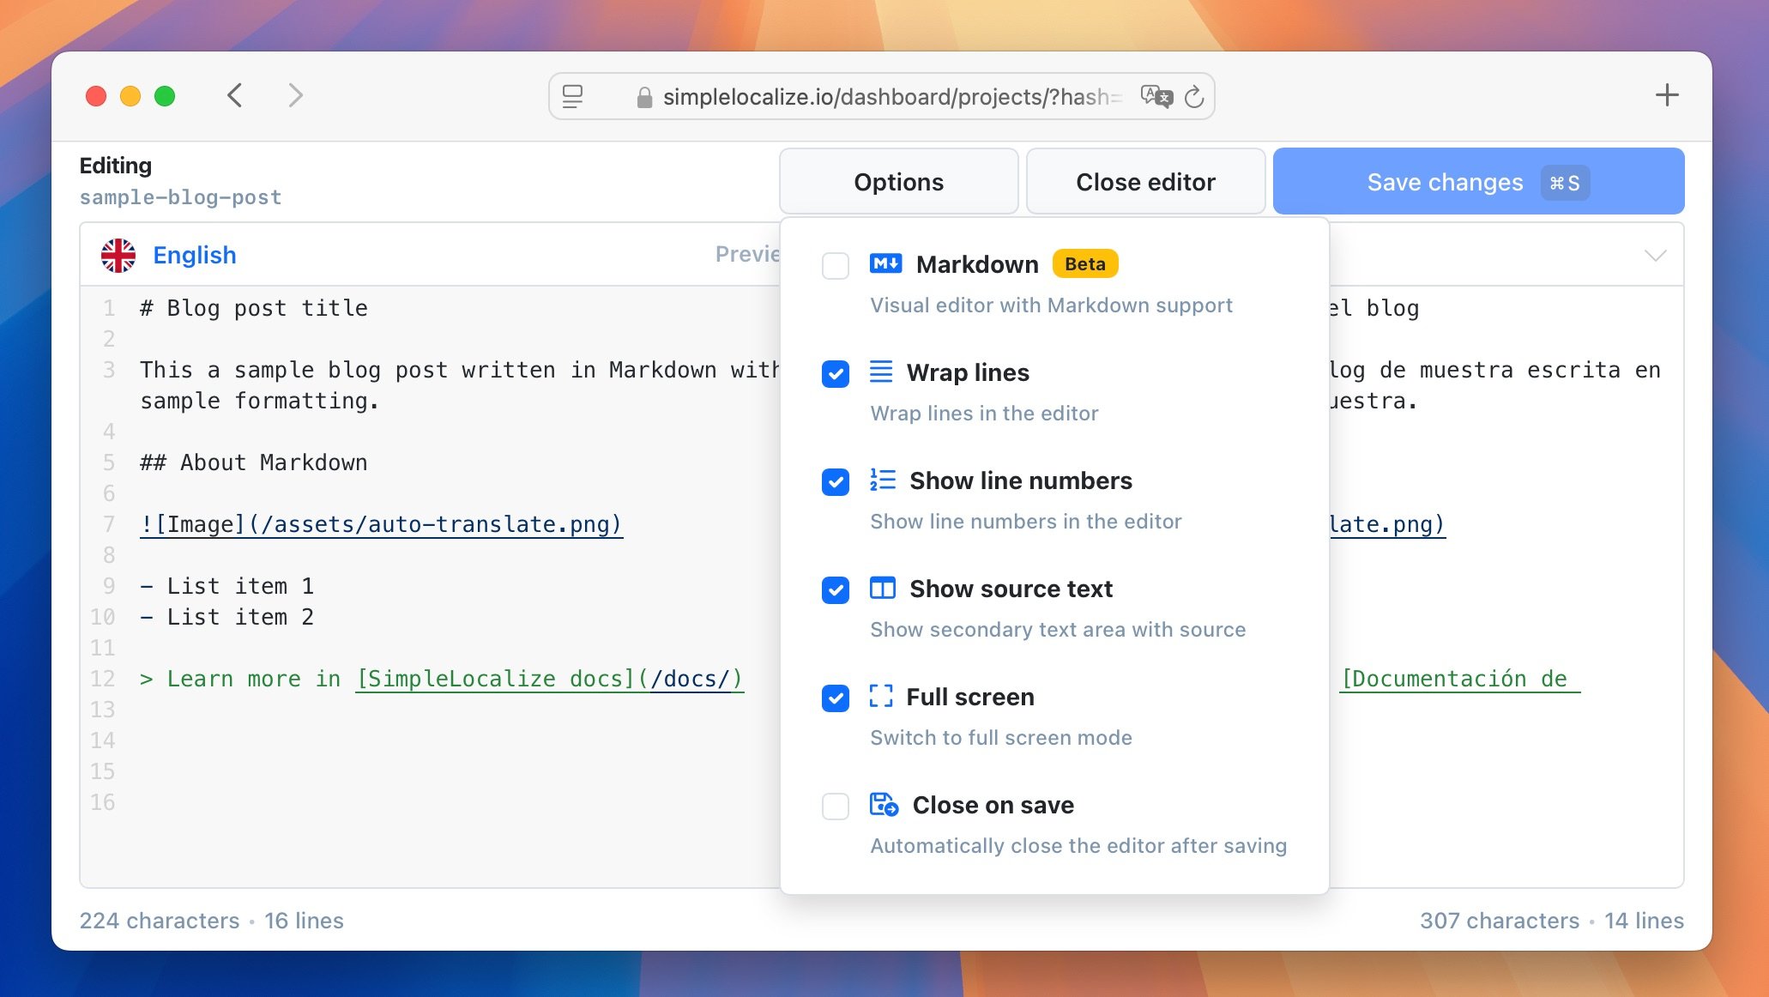Viewport: 1769px width, 997px height.
Task: Click the 'Editing' heading
Action: click(x=116, y=166)
